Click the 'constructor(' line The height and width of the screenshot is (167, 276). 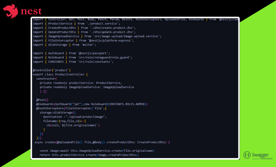46,78
